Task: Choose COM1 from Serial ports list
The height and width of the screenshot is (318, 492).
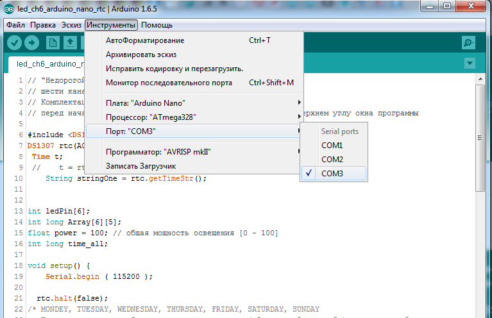Action: click(332, 146)
